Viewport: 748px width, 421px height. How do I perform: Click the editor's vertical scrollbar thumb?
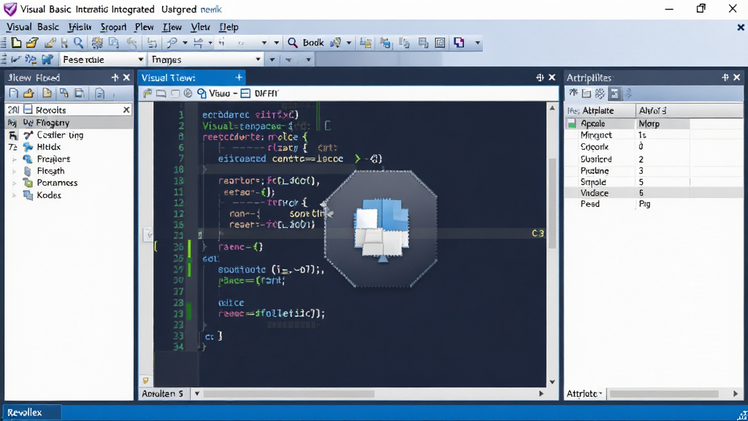click(552, 203)
